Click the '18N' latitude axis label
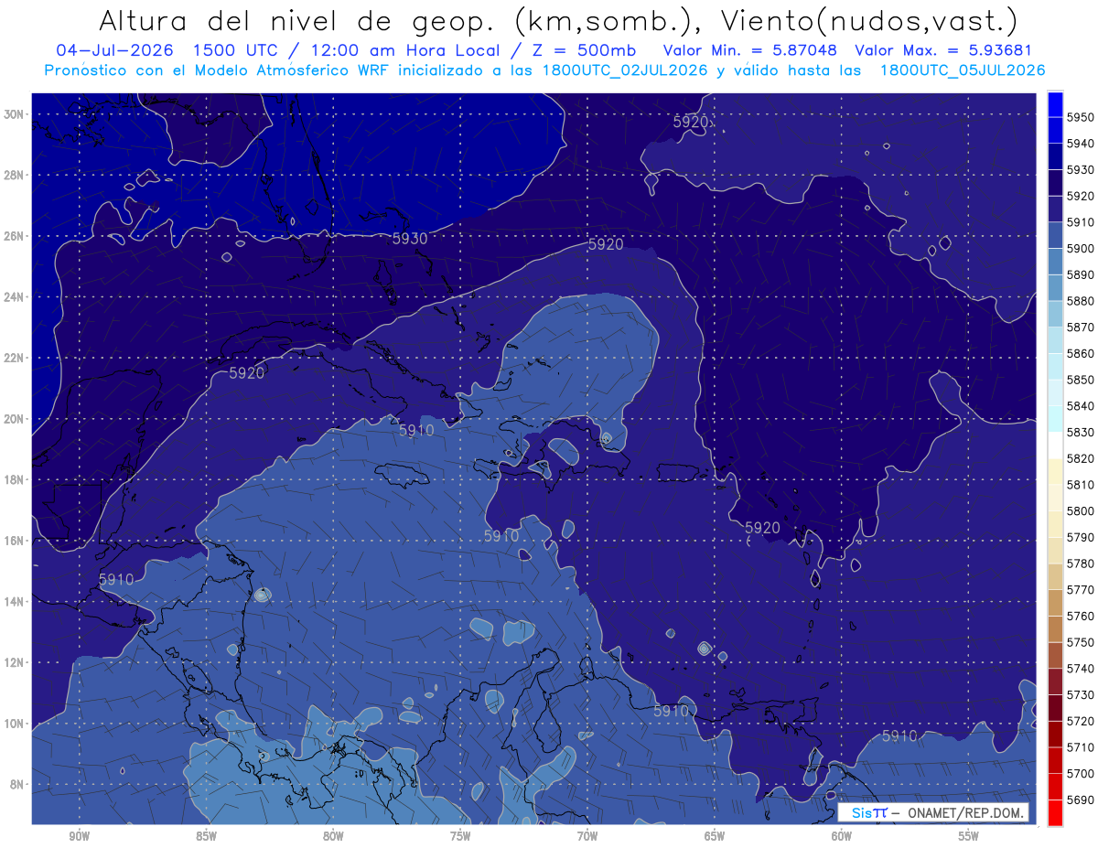Screen dimensions: 1098x848 click(16, 479)
